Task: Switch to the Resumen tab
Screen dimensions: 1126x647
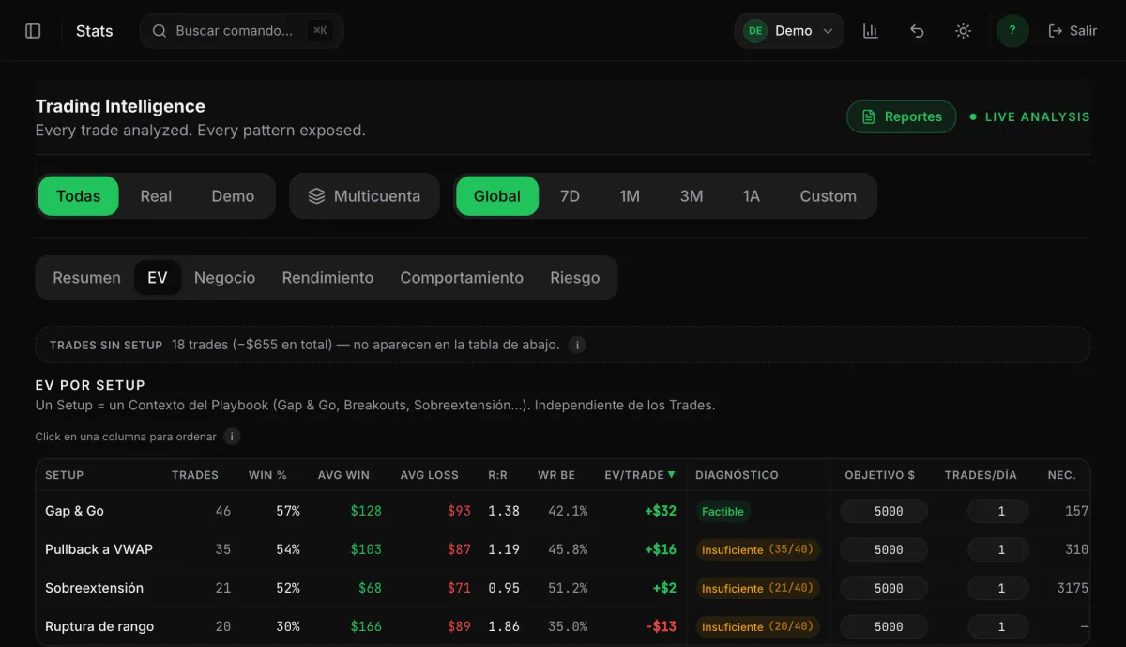Action: coord(86,278)
